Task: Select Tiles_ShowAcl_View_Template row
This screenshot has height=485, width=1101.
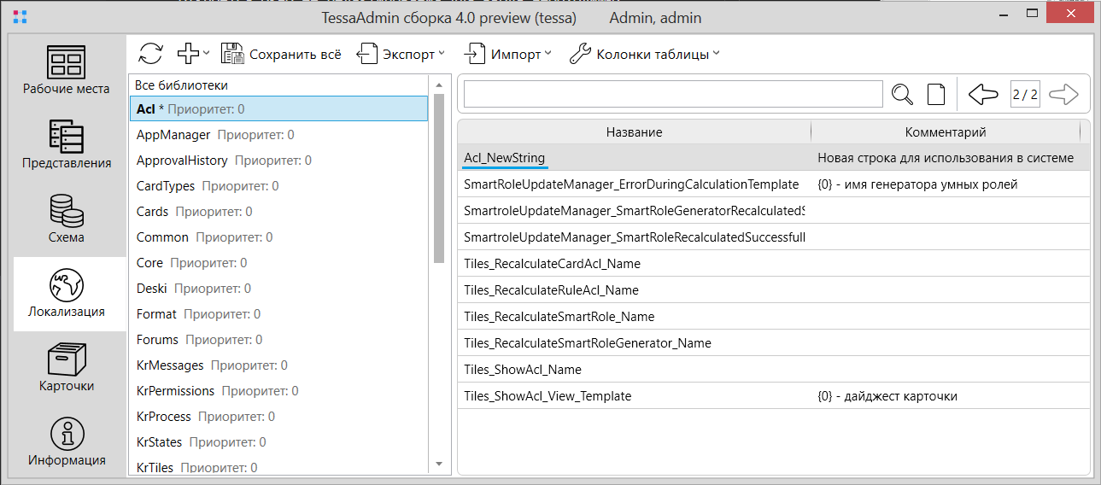Action: pyautogui.click(x=774, y=396)
